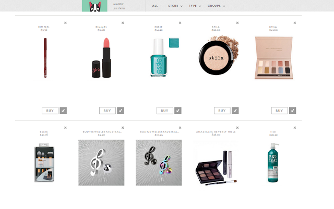Screen dimensions: 334x209
Task: Open the makeup brush set image
Action: click(44, 163)
